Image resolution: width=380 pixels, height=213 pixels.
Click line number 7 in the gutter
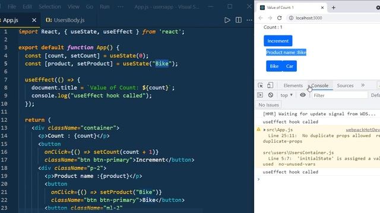coord(5,80)
